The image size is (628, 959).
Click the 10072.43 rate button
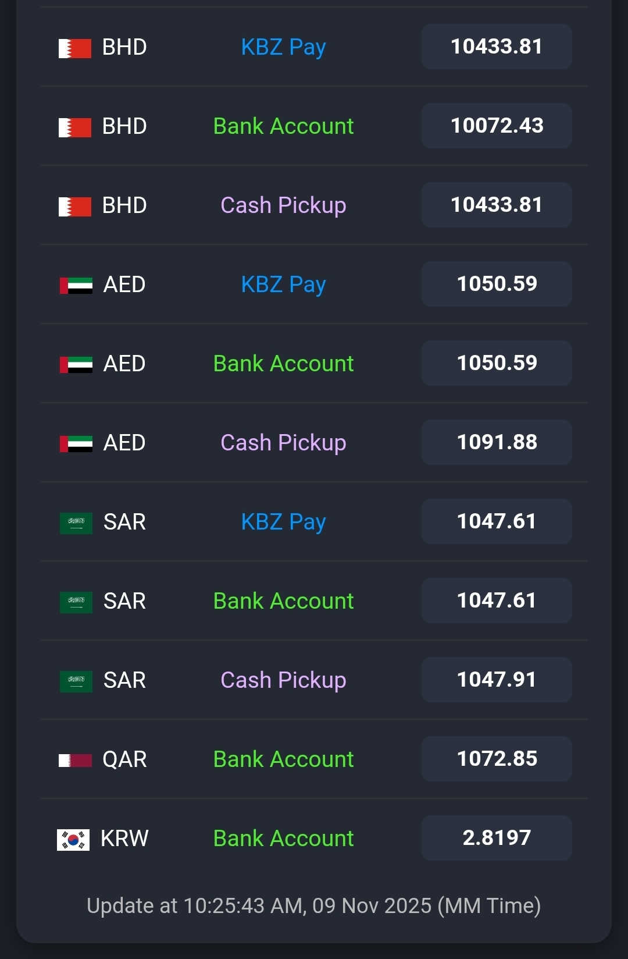[x=497, y=126]
